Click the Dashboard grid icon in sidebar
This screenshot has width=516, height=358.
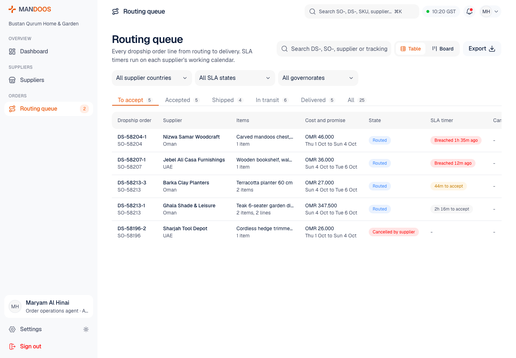tap(12, 52)
